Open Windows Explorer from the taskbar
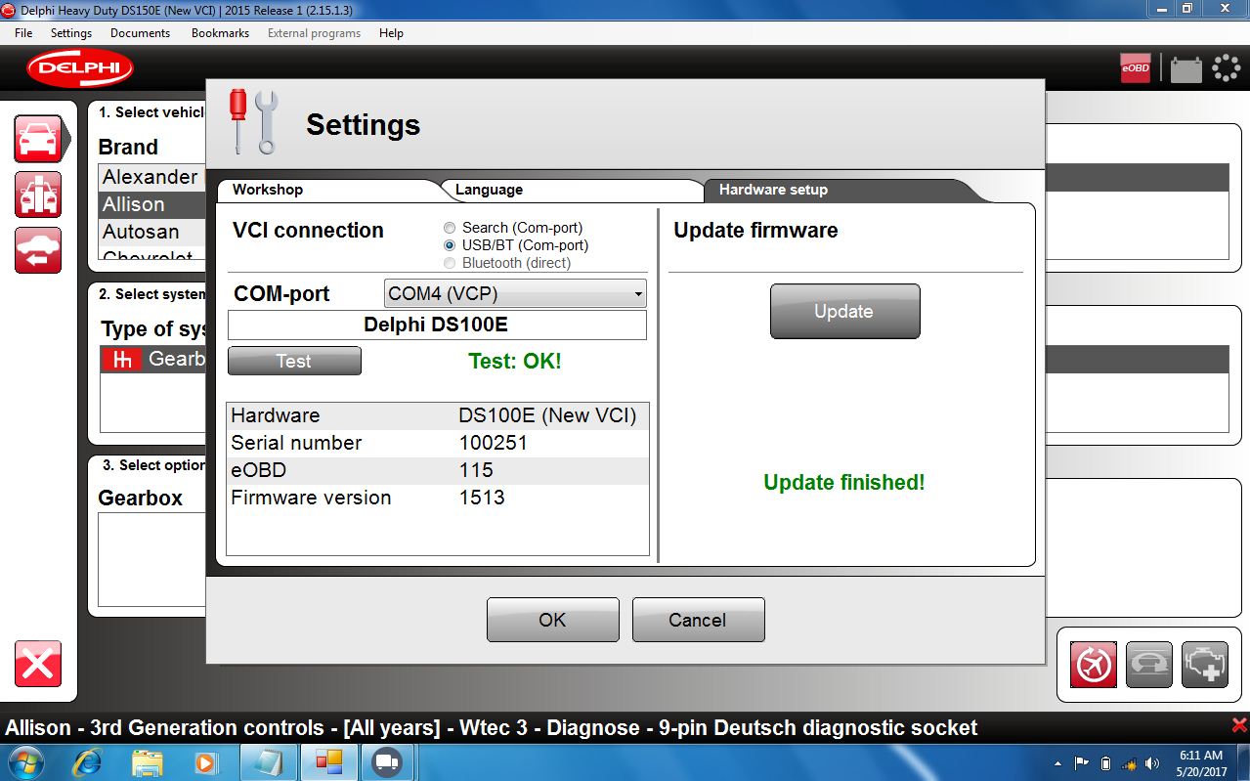1250x781 pixels. (147, 761)
